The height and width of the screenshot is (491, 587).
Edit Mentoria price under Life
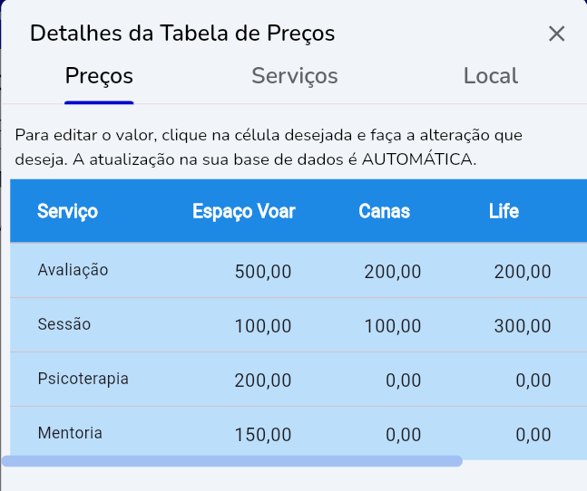(x=533, y=435)
